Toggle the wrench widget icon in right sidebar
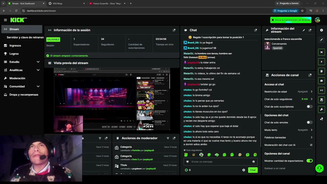 321,109
